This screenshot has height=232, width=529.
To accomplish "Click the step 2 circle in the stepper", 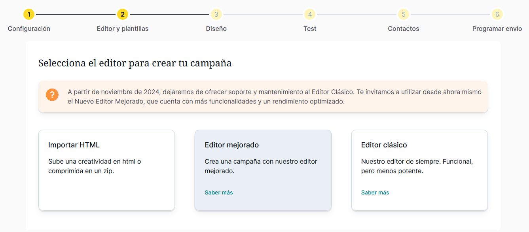I will [123, 15].
